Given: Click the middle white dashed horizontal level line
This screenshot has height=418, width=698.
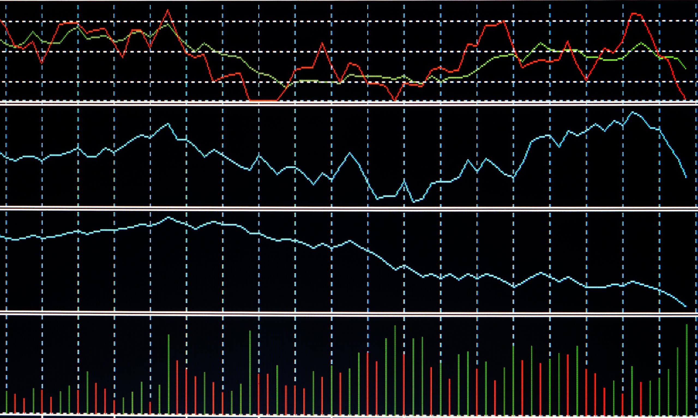Looking at the screenshot, I should [x=281, y=52].
